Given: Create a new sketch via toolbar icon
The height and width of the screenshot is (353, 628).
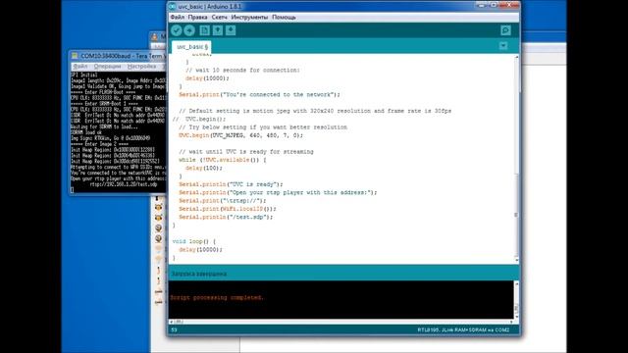Looking at the screenshot, I should [x=205, y=30].
